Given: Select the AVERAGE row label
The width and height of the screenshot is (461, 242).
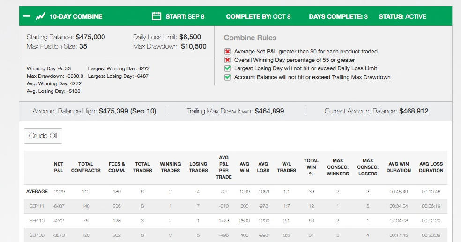Looking at the screenshot, I should tap(37, 192).
